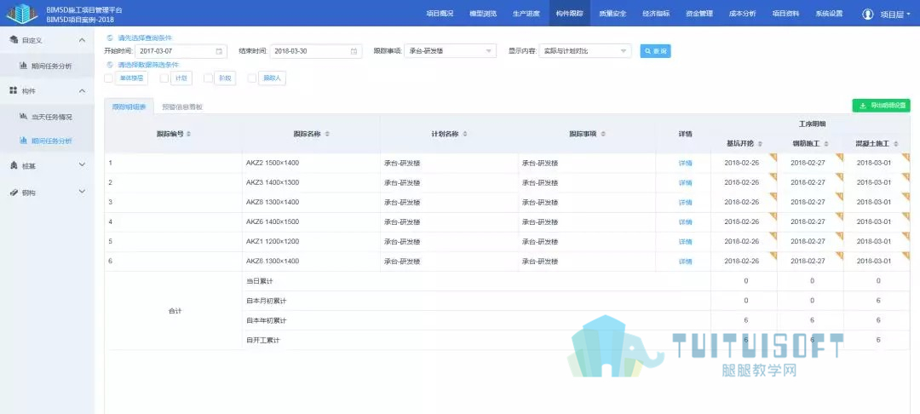This screenshot has height=414, width=920.
Task: Sort by 钢筋施工 date column
Action: [x=826, y=144]
